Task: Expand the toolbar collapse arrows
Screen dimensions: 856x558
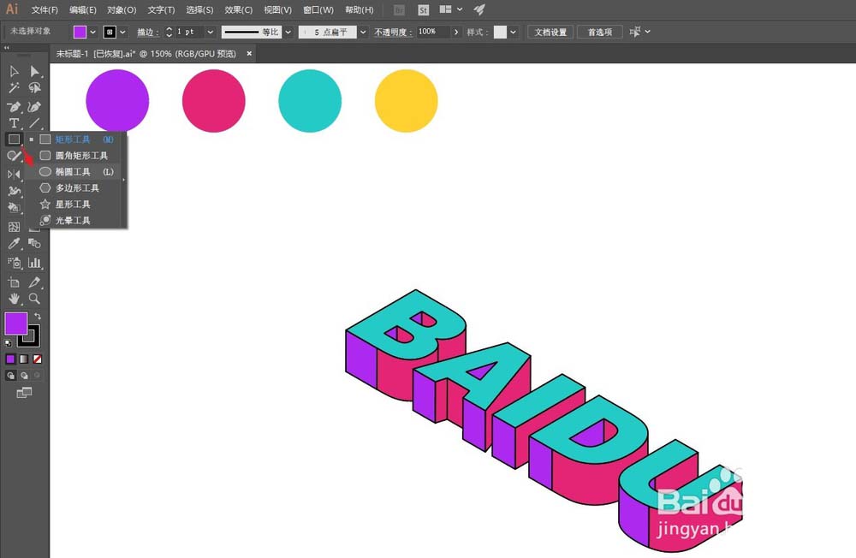Action: point(7,48)
